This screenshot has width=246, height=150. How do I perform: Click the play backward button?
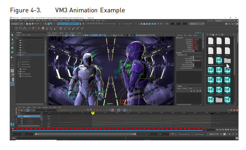click(x=226, y=130)
